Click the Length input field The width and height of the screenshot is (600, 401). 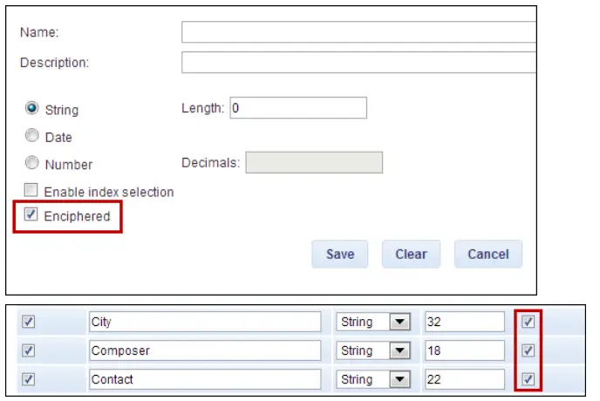tap(297, 108)
